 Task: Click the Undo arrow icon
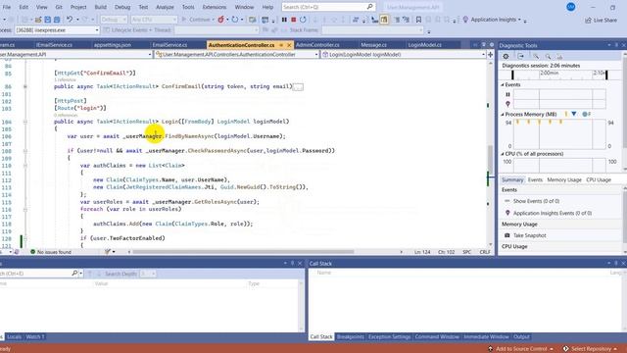[70, 20]
